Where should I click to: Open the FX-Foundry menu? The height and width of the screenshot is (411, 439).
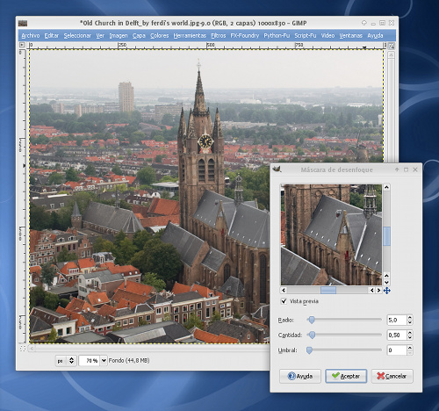coord(245,35)
